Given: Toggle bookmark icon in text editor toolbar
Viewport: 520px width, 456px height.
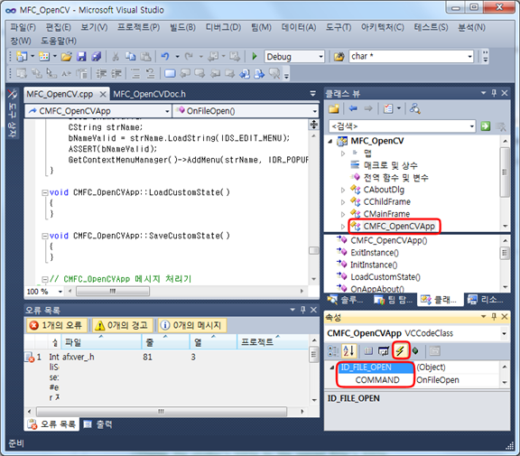Looking at the screenshot, I should tap(170, 73).
